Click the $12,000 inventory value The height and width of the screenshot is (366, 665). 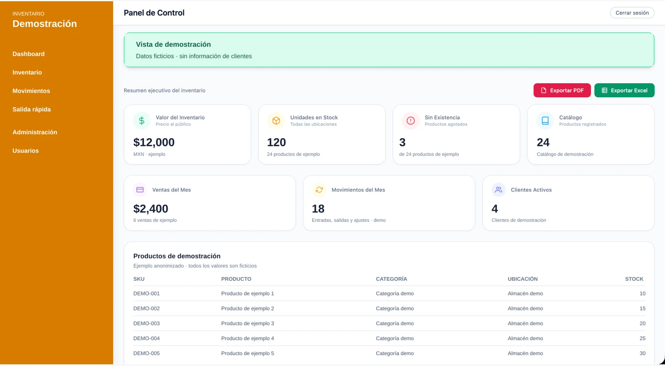pos(154,143)
